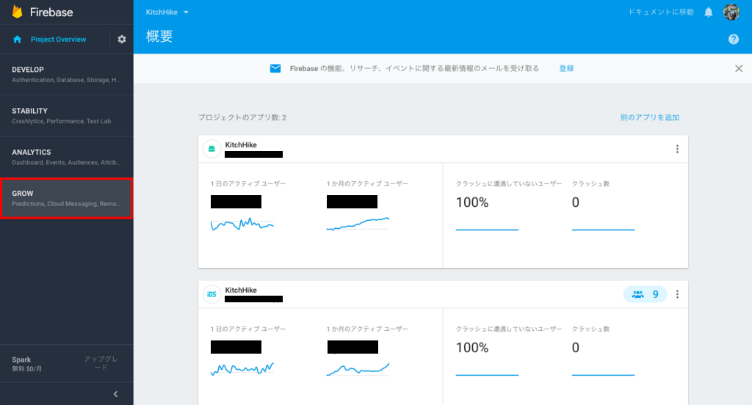Click アップグレード upgrade button

coord(101,363)
